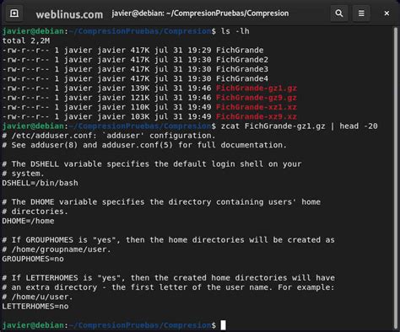The height and width of the screenshot is (332, 400).
Task: Click the FichGrande-xz9.xz file name
Action: pos(257,116)
